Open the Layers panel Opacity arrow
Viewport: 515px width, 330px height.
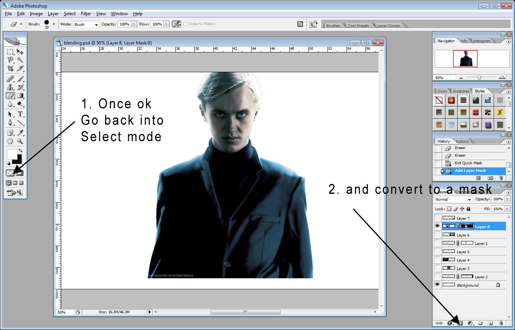click(507, 199)
